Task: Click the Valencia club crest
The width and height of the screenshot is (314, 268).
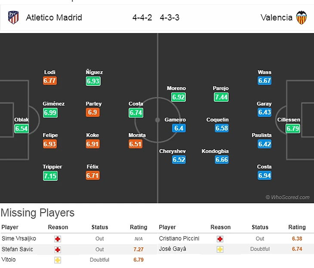Action: tap(302, 18)
